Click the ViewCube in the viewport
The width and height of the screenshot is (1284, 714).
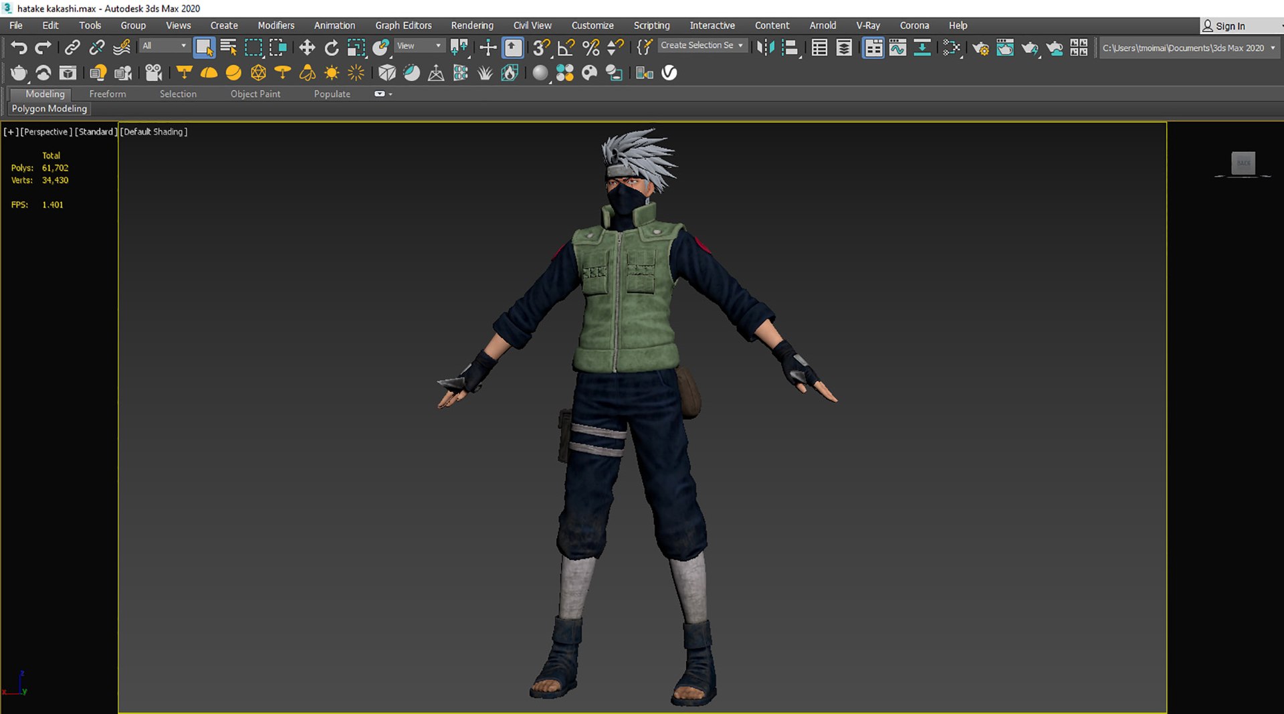[1243, 164]
